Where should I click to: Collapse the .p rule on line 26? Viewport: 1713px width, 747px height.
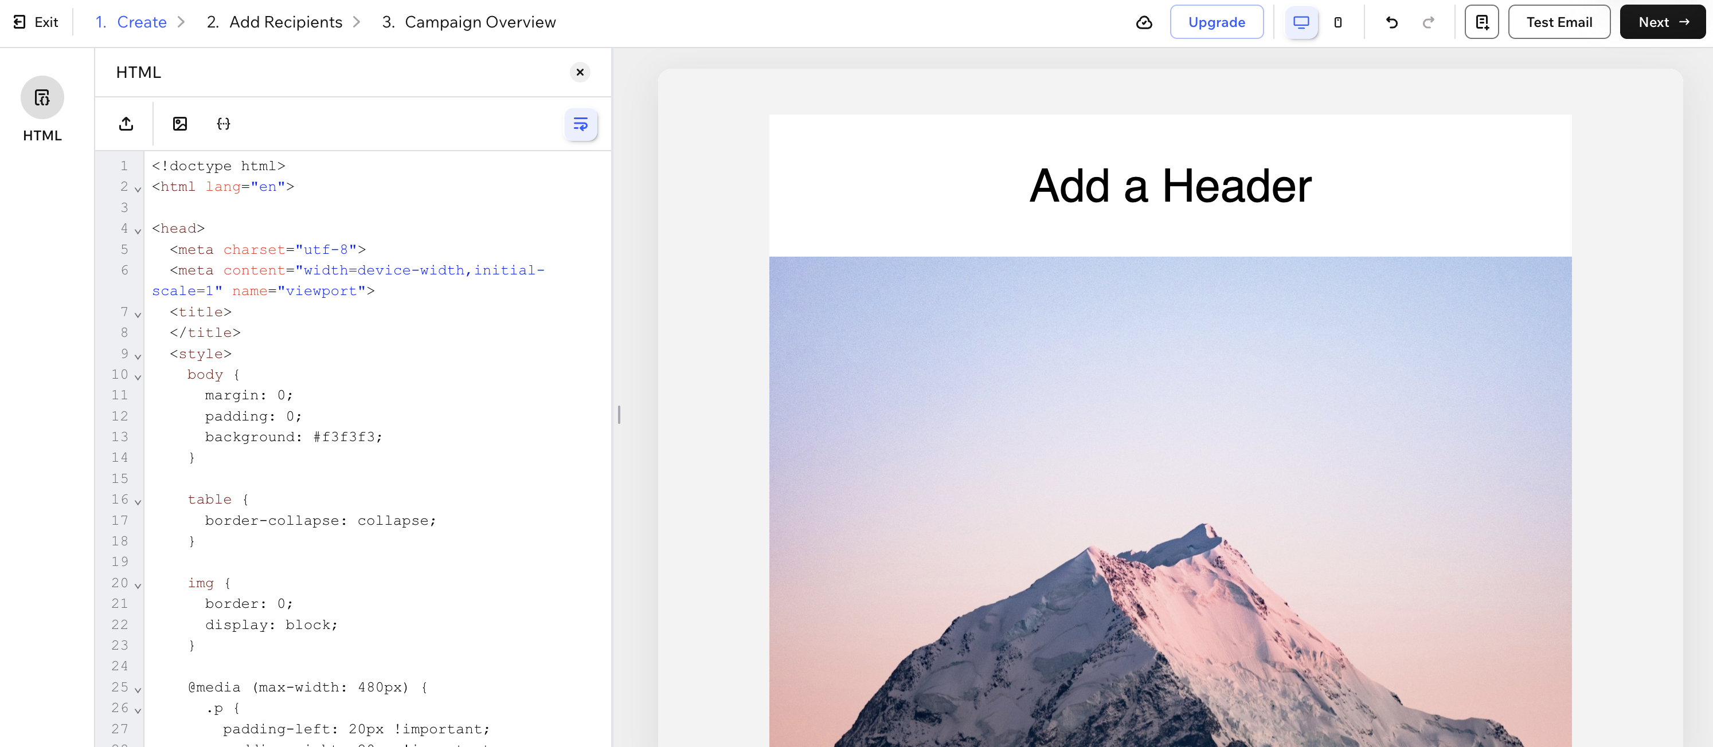(x=138, y=710)
